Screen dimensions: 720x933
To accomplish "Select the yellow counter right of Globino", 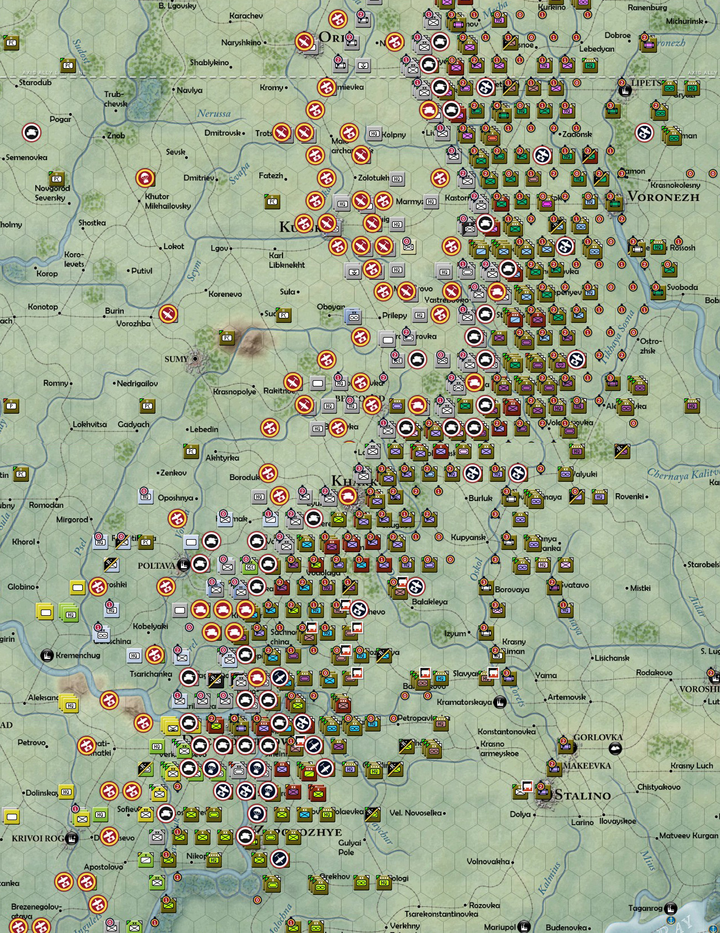I will coord(78,587).
